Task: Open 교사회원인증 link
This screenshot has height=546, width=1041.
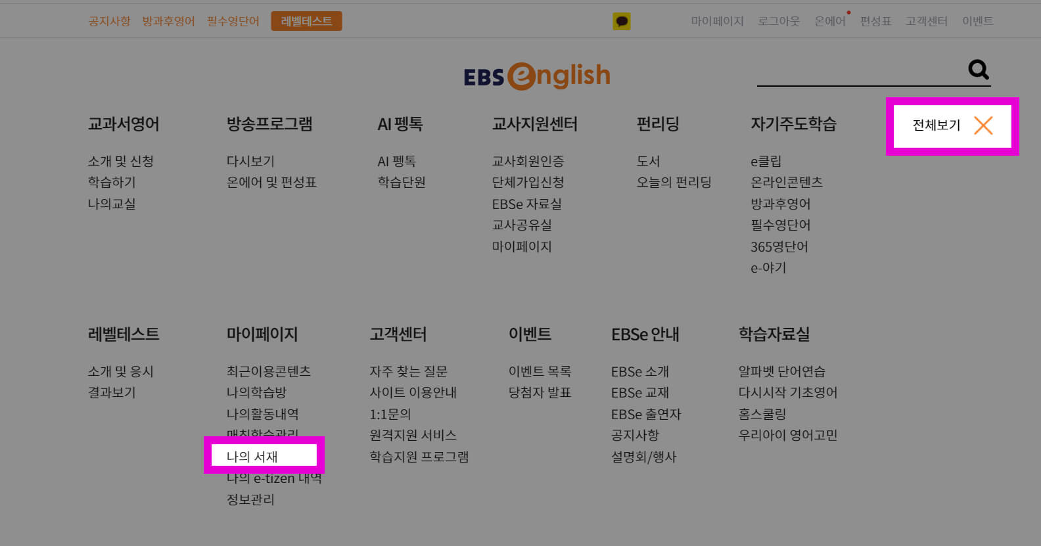Action: (528, 161)
